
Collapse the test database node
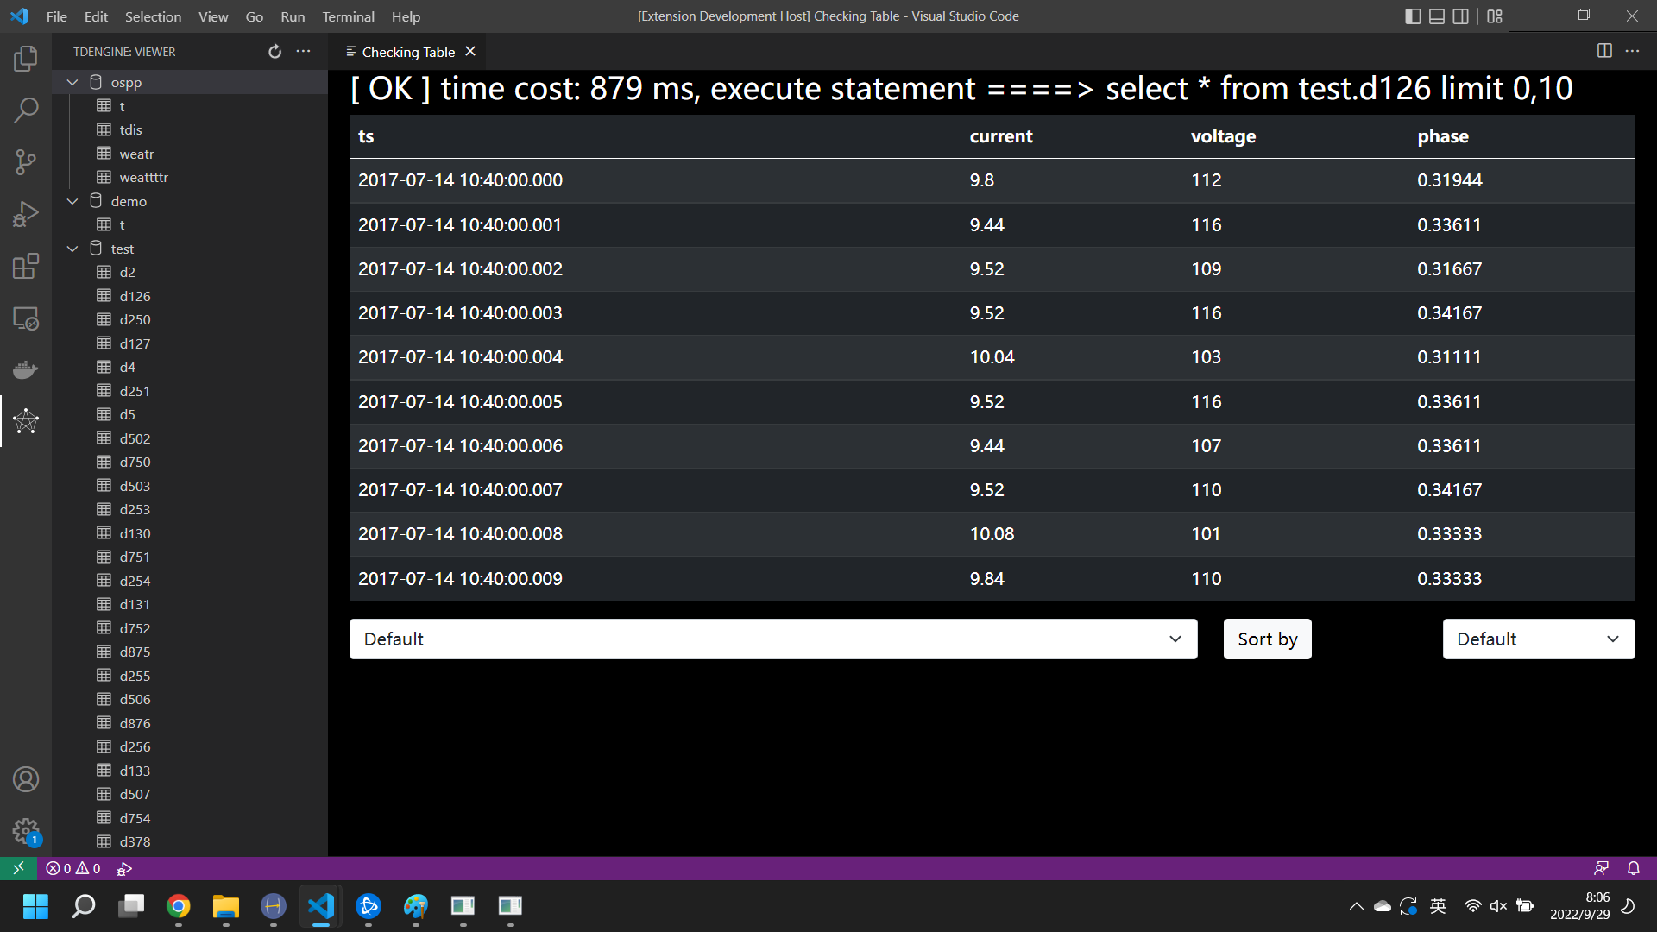72,249
